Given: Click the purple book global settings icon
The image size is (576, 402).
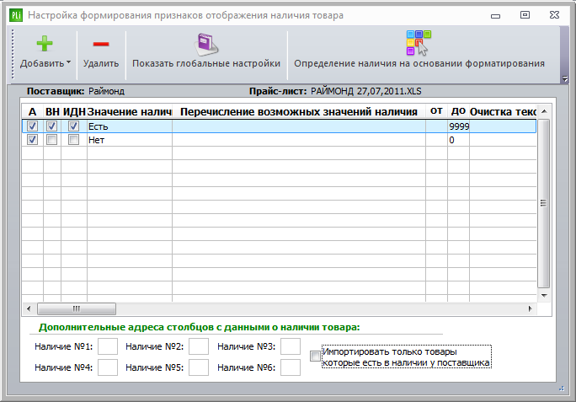Looking at the screenshot, I should click(x=206, y=45).
